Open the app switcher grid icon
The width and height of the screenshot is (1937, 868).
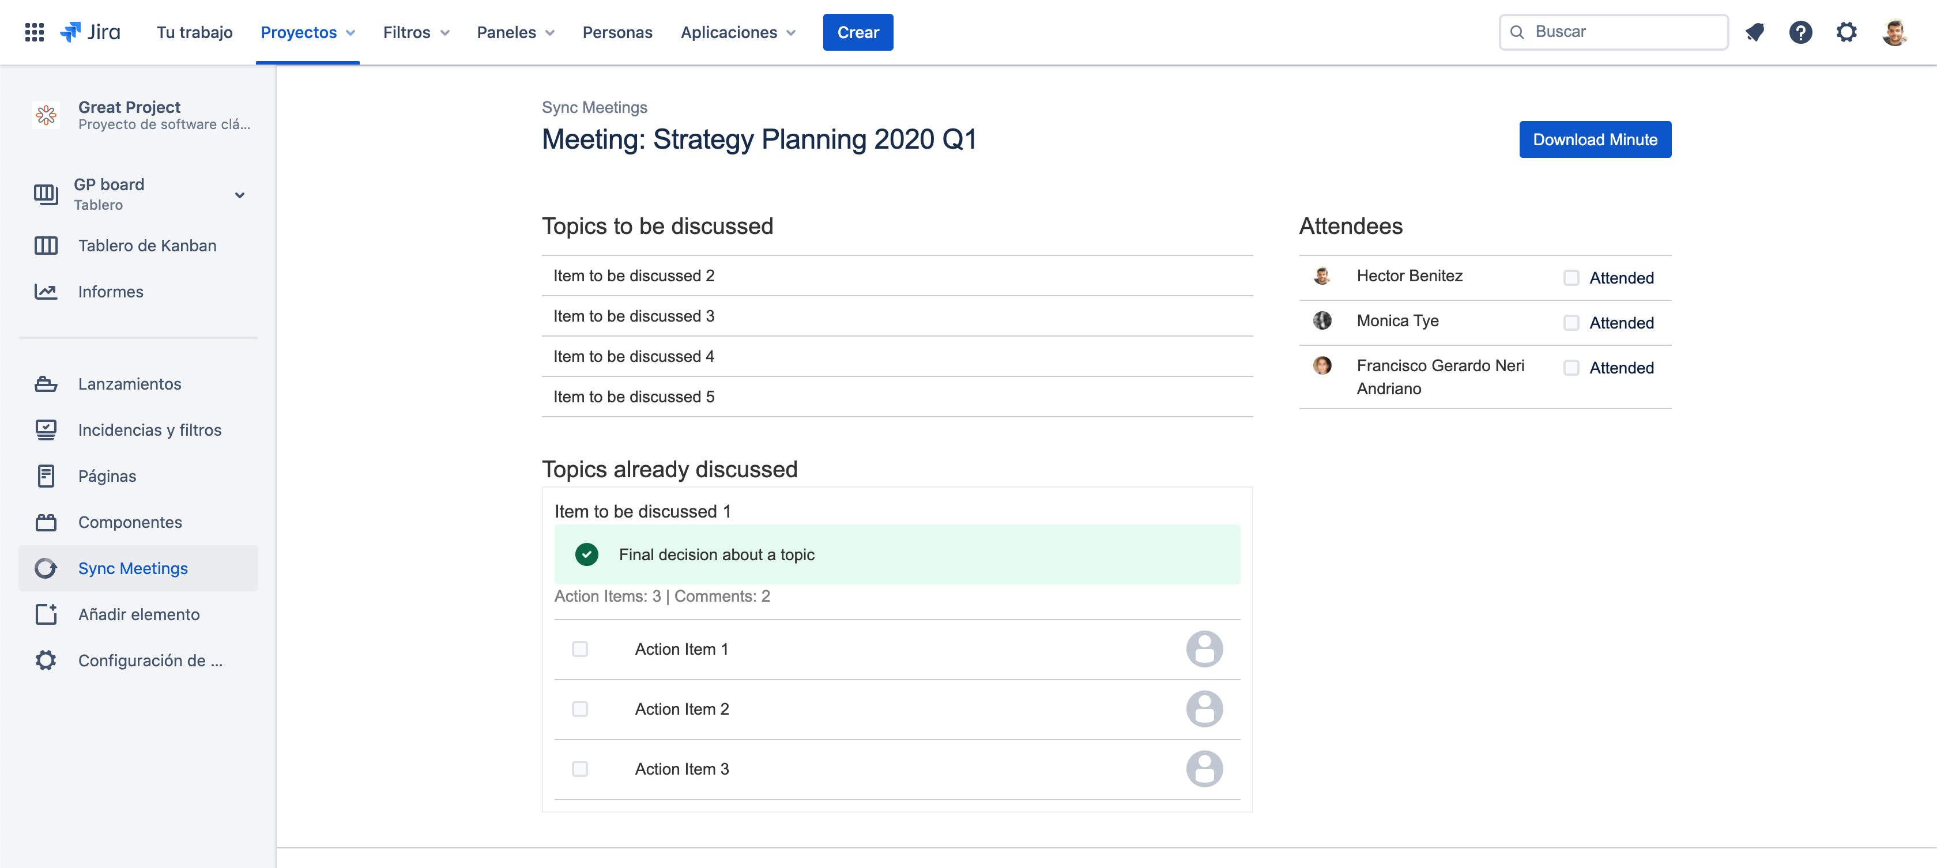(x=34, y=32)
